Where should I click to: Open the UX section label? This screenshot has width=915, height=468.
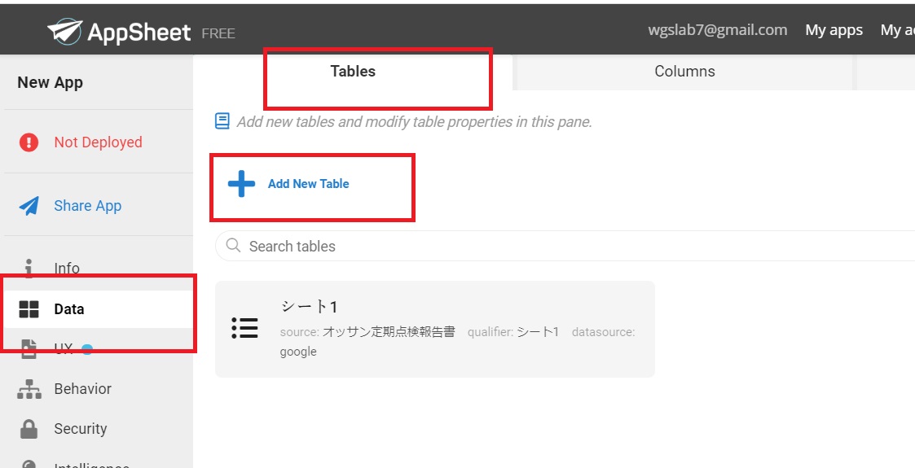(64, 348)
